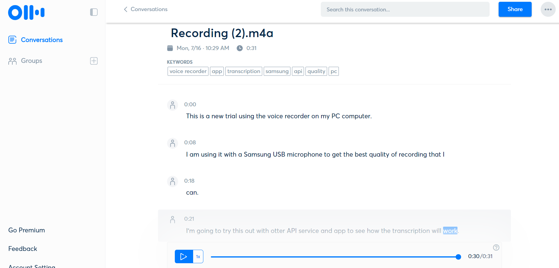Viewport: 559px width, 268px height.
Task: Collapse the sidebar with panel icon
Action: coord(94,12)
